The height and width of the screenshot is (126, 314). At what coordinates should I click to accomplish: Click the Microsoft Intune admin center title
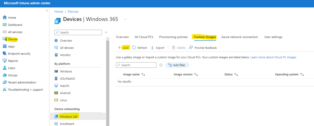(x=27, y=3)
